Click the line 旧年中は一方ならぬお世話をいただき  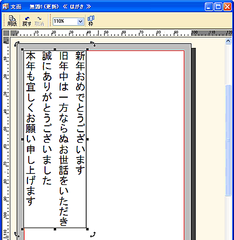(x=64, y=139)
